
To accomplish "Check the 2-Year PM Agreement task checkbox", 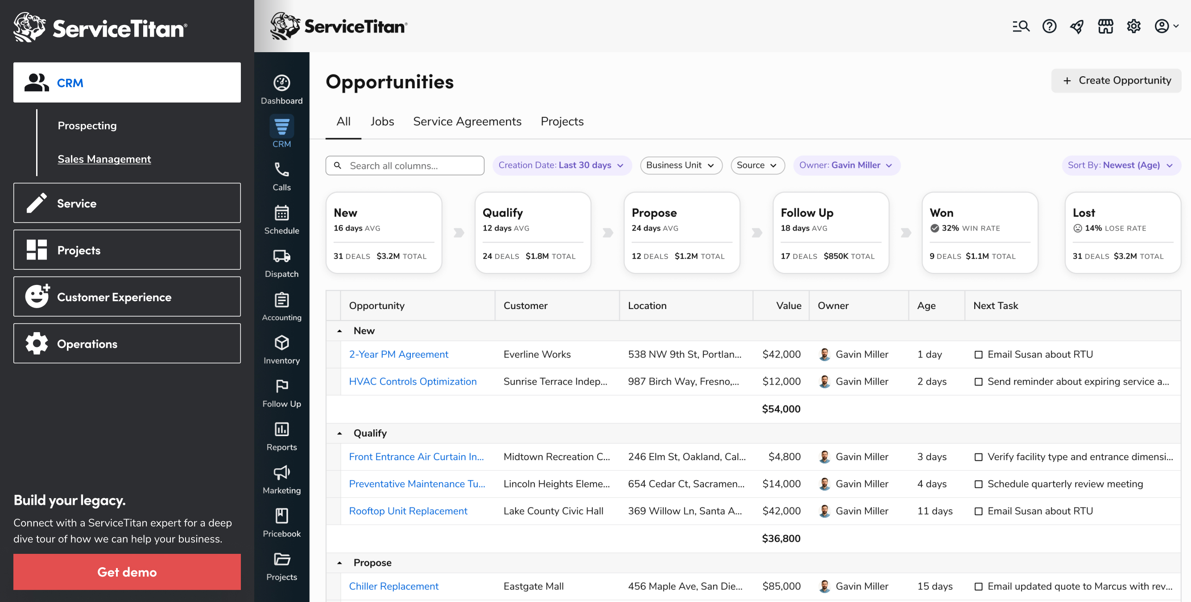I will click(x=978, y=355).
